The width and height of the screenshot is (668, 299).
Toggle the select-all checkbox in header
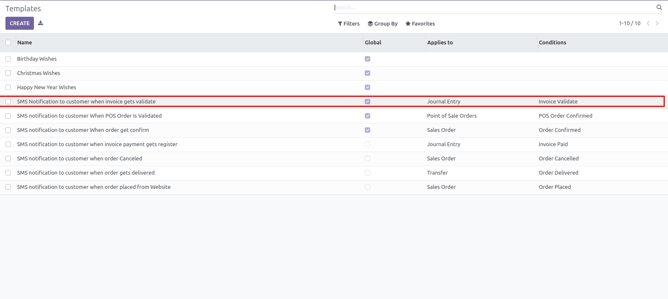[8, 42]
